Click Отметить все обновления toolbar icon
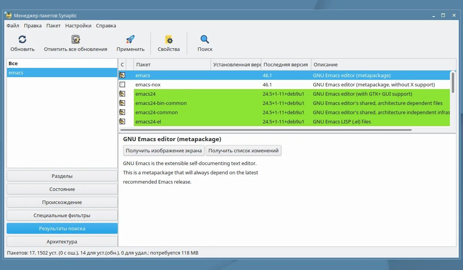The width and height of the screenshot is (463, 270). point(76,39)
